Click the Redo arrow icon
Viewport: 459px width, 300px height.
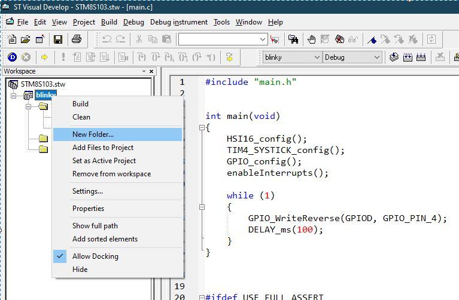coord(120,39)
